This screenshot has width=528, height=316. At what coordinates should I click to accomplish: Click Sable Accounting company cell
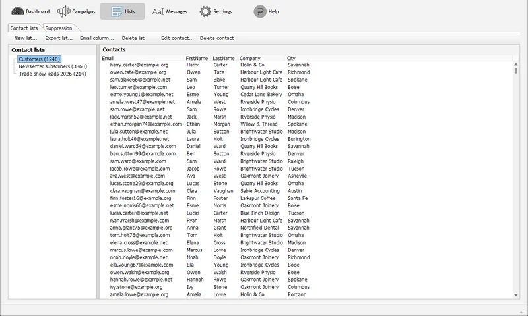click(x=260, y=190)
